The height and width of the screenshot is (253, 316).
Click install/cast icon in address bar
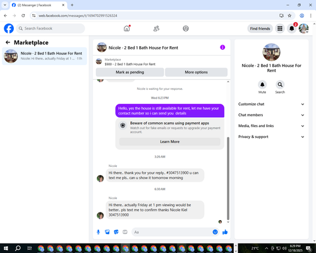[x=281, y=16]
